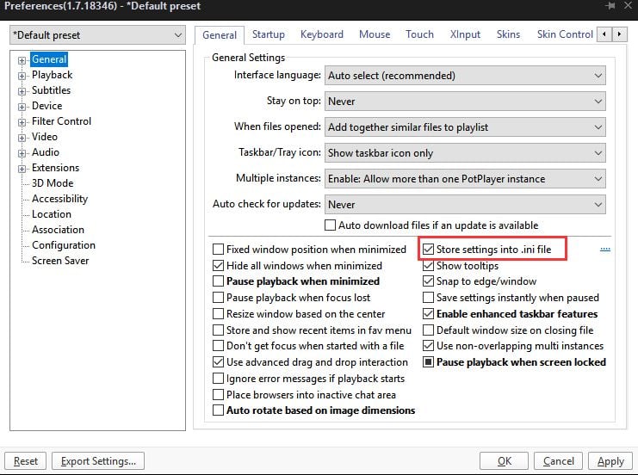Expand the Subtitles tree node
This screenshot has height=475, width=638.
click(x=22, y=91)
